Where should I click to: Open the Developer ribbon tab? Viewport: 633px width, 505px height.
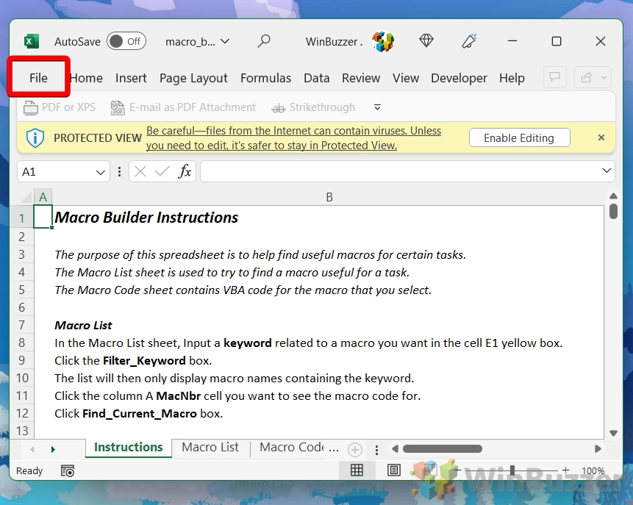coord(459,78)
